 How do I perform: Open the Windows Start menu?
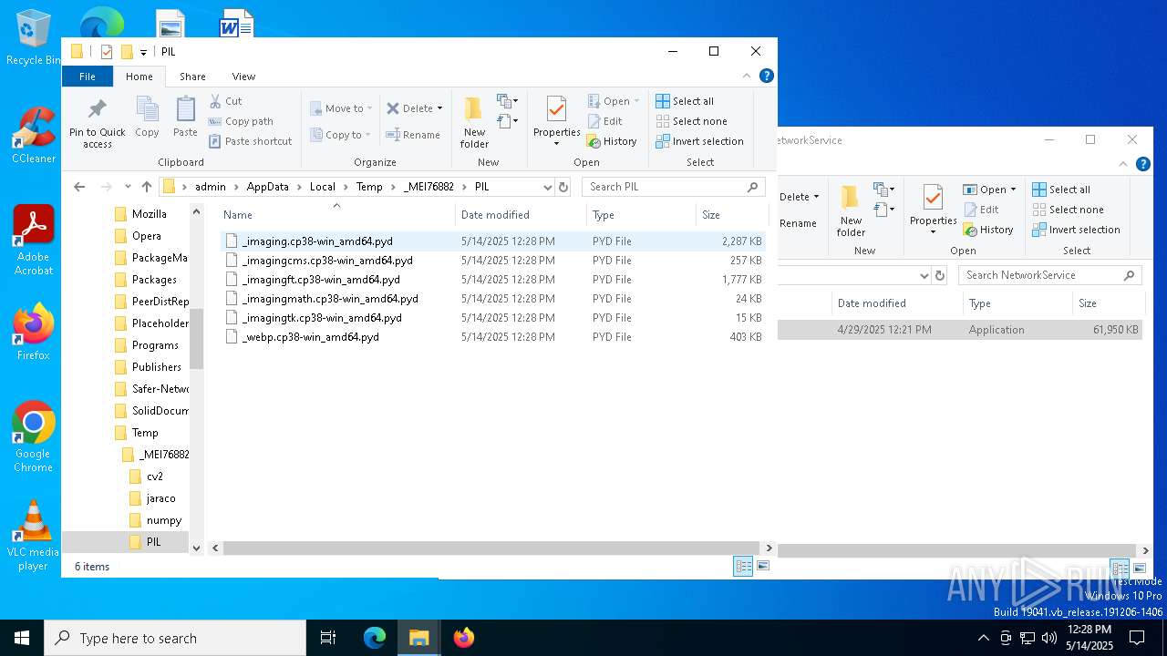(22, 638)
